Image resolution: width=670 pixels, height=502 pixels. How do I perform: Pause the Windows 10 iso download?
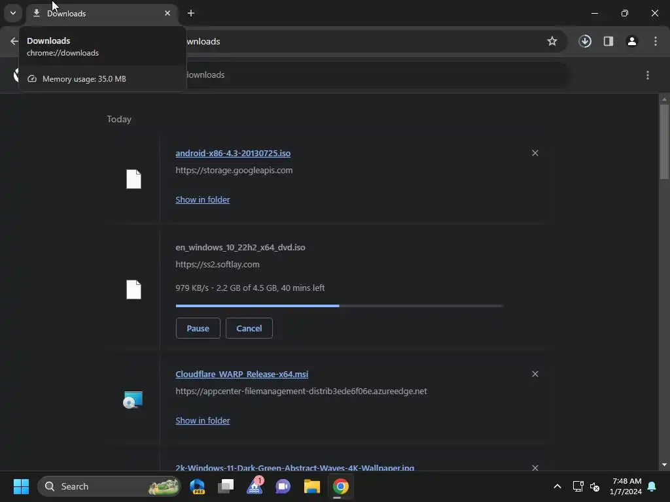[198, 328]
